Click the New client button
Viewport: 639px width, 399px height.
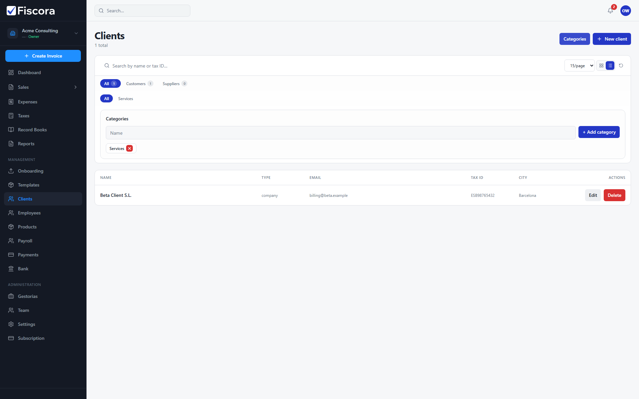point(612,39)
